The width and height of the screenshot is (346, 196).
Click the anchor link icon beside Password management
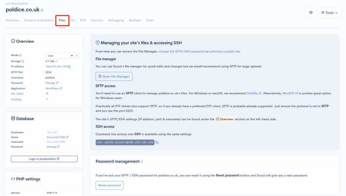142,162
